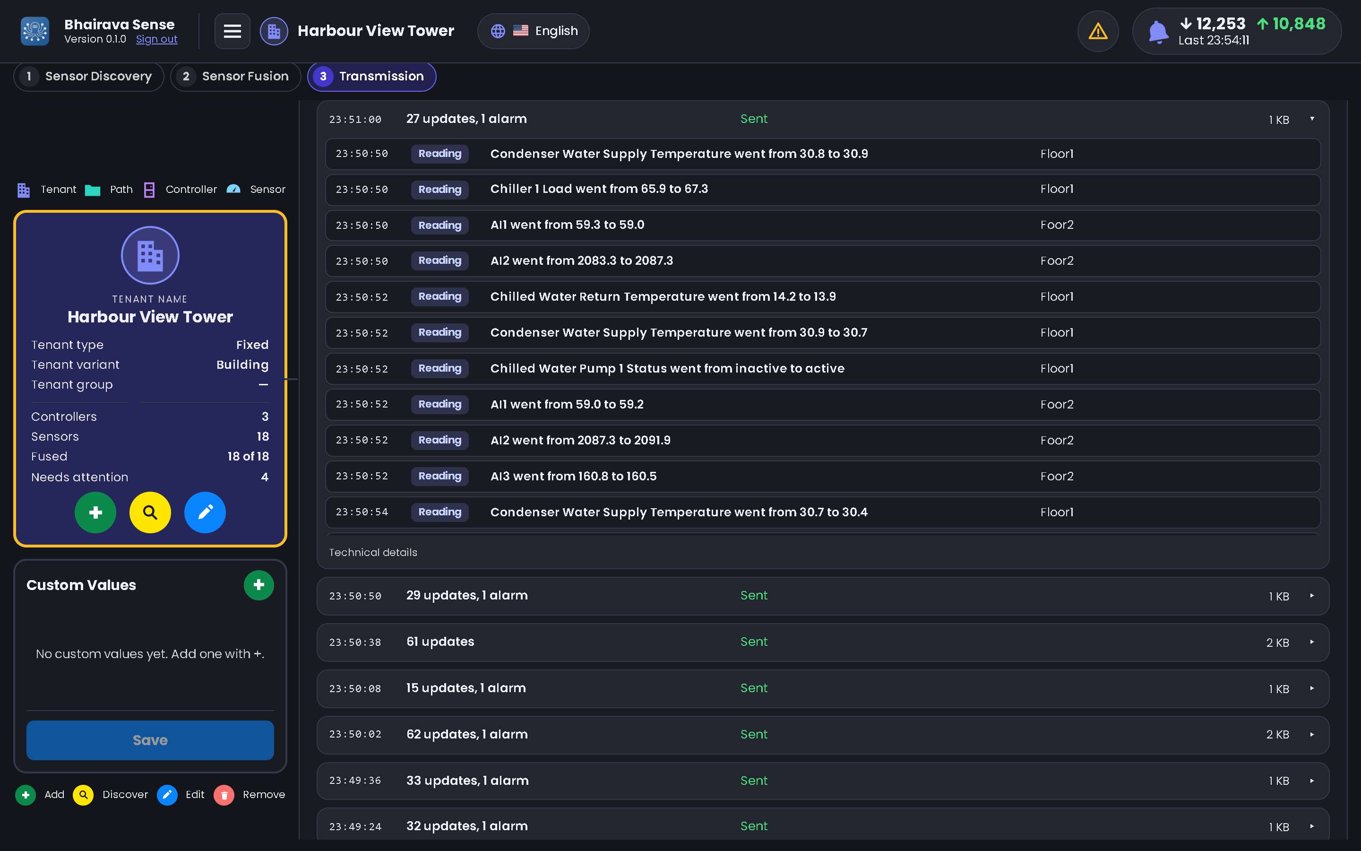Screen dimensions: 1361x851
Task: Click the yellow discover magnifier button in tenant card
Action: [150, 512]
